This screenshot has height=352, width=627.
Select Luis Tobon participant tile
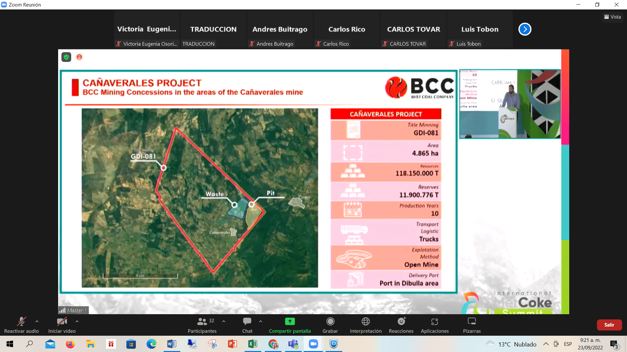[480, 30]
